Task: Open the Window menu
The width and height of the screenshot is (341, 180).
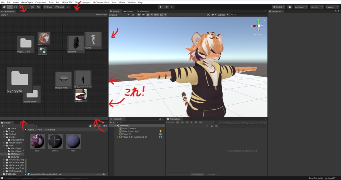Action: coord(131,2)
